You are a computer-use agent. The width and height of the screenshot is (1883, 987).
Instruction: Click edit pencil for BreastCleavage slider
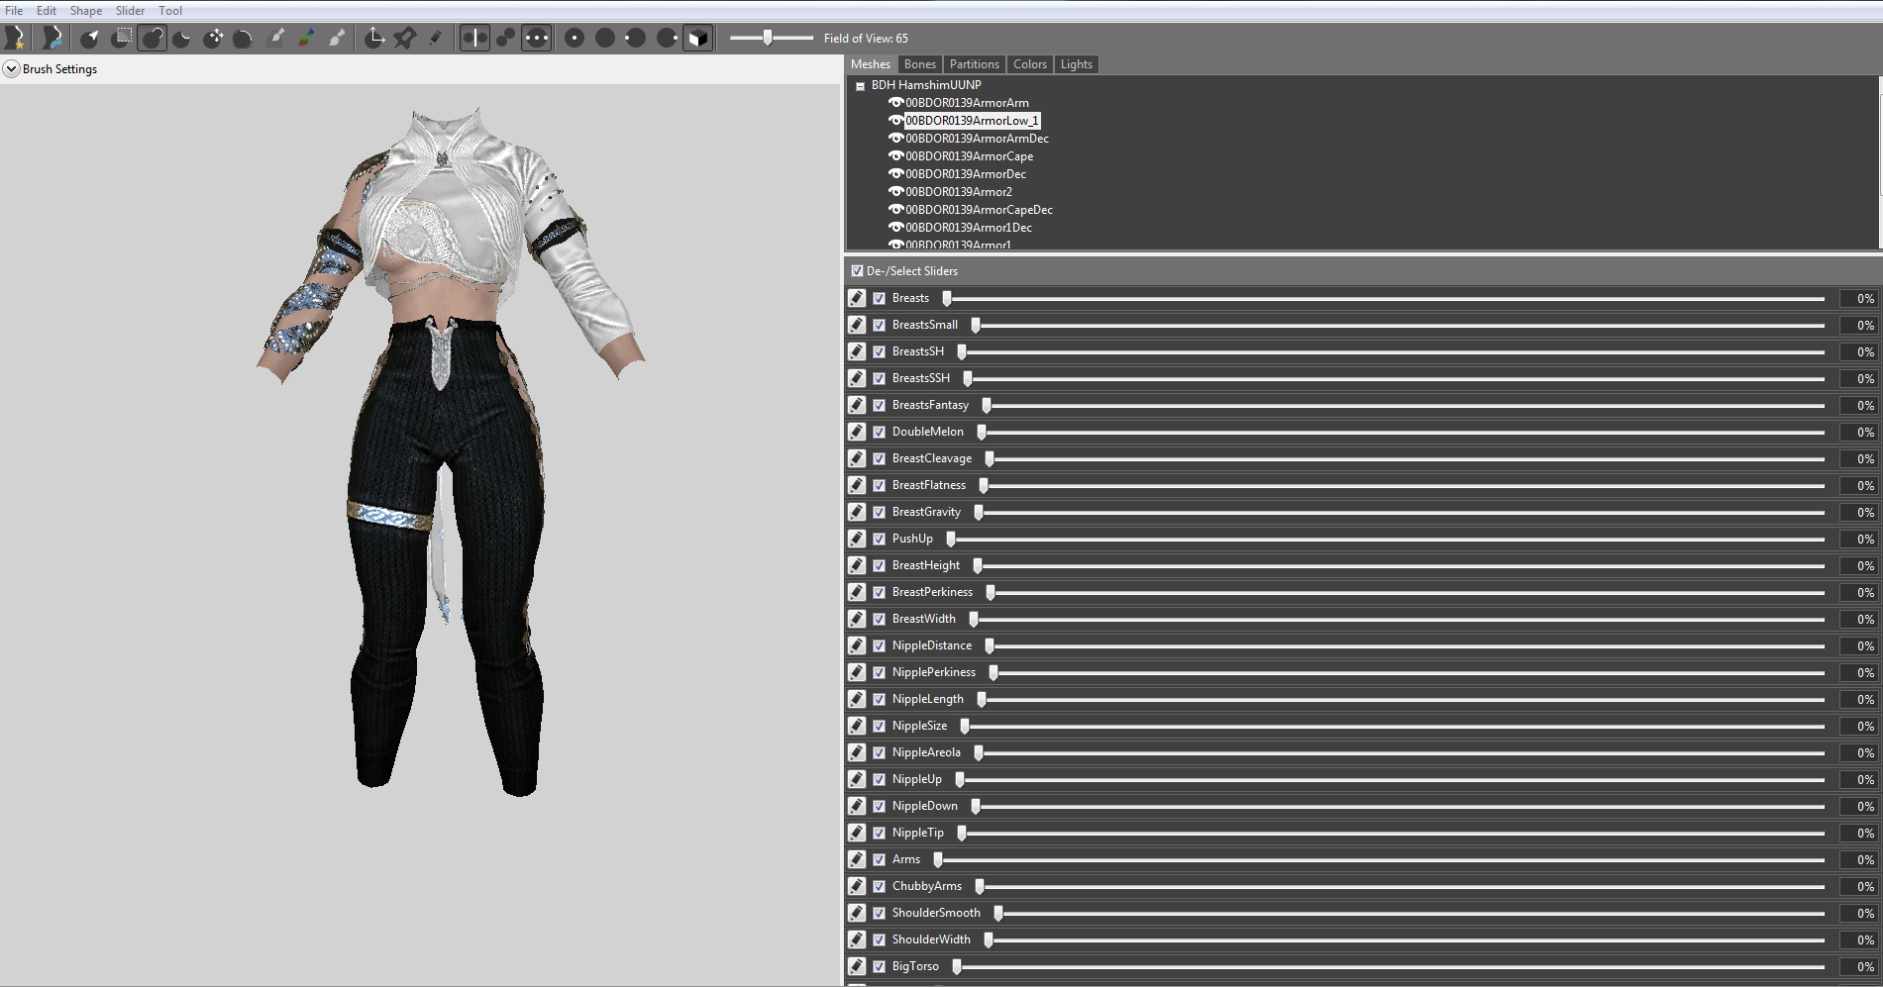(x=857, y=458)
